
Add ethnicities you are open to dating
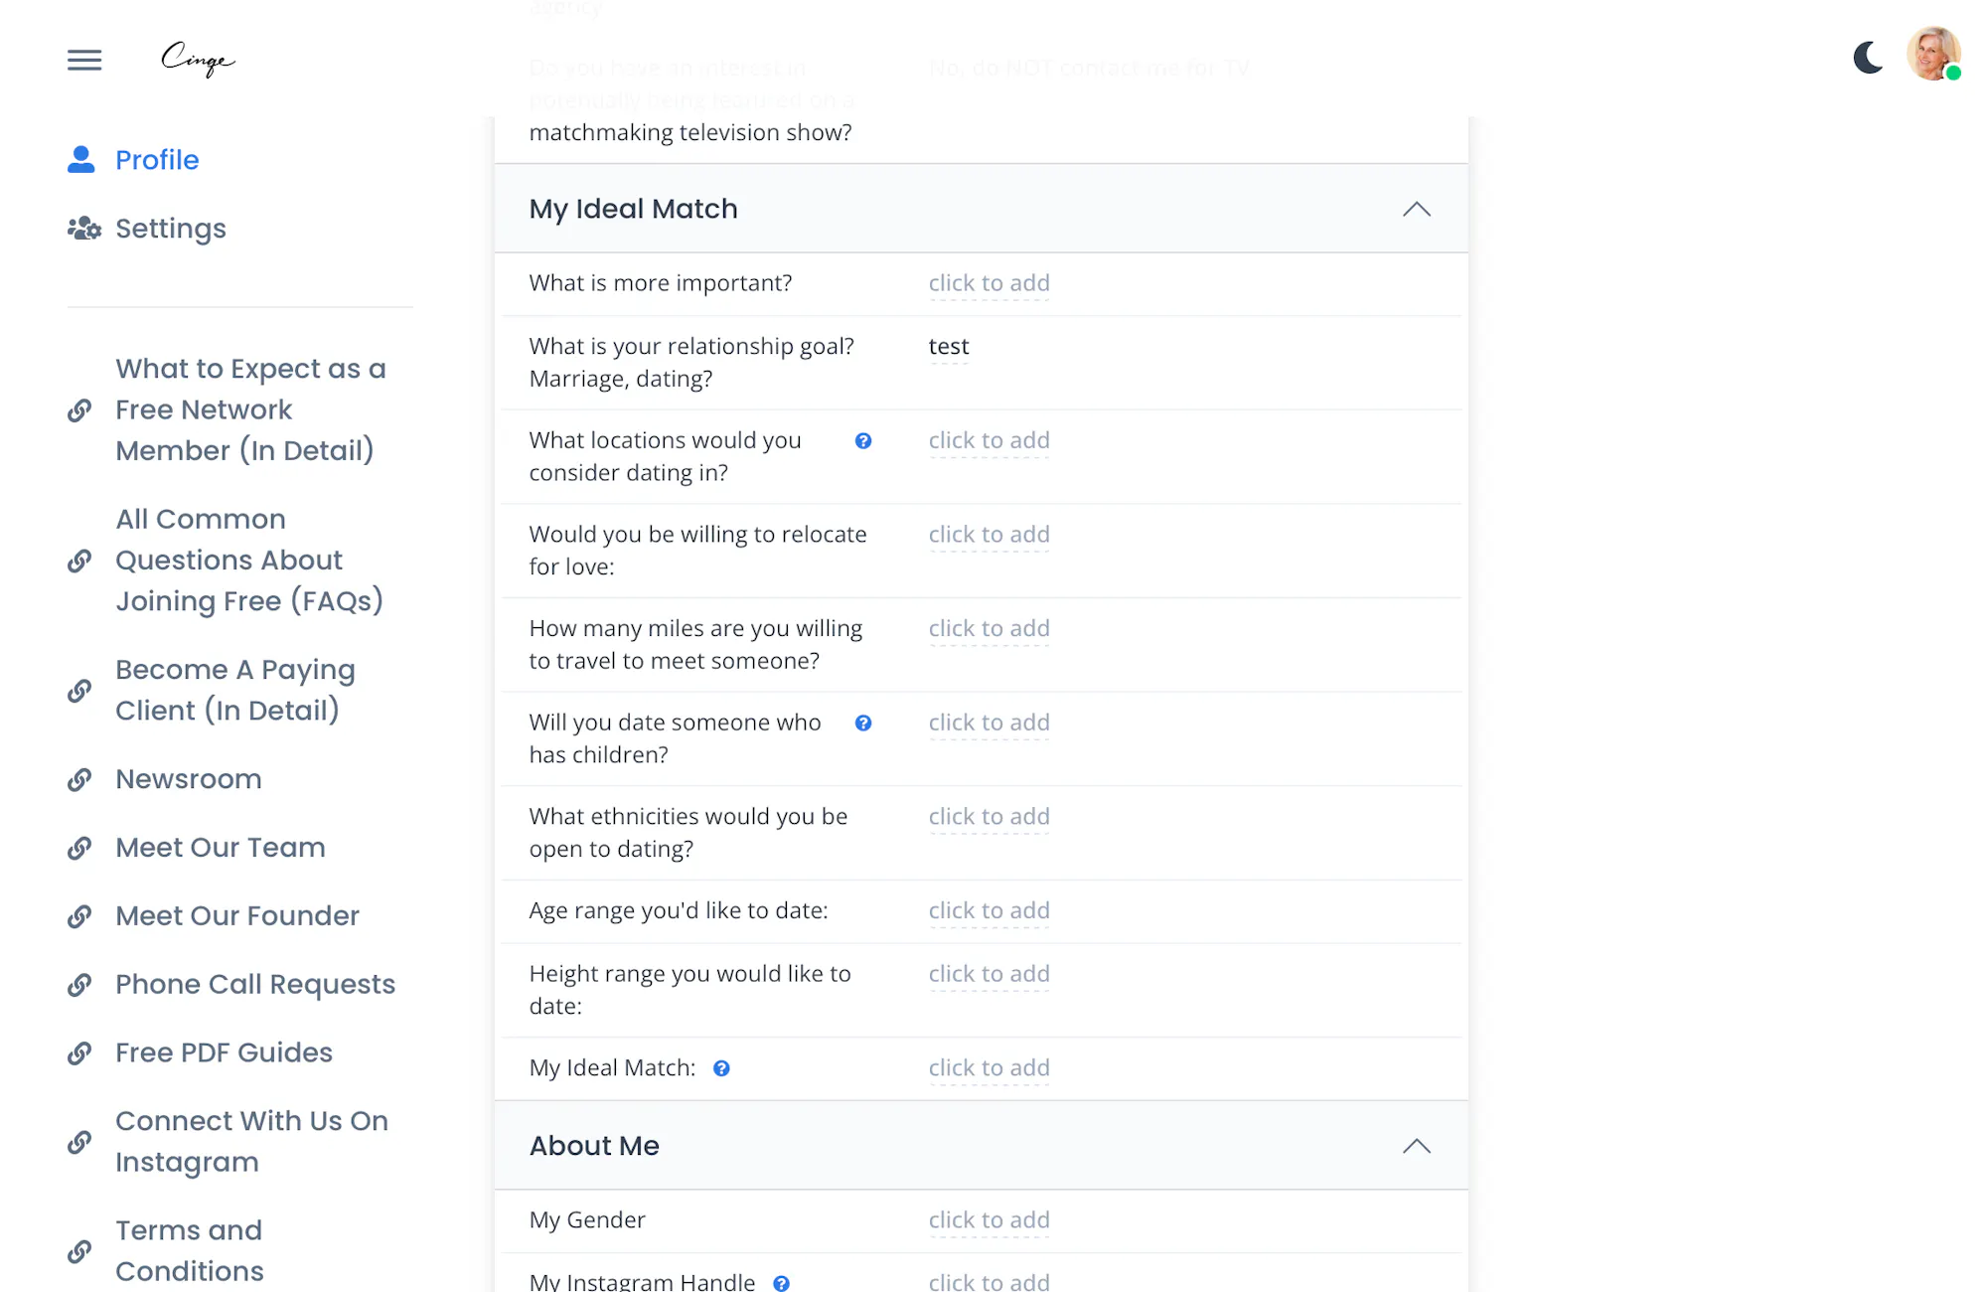[990, 816]
